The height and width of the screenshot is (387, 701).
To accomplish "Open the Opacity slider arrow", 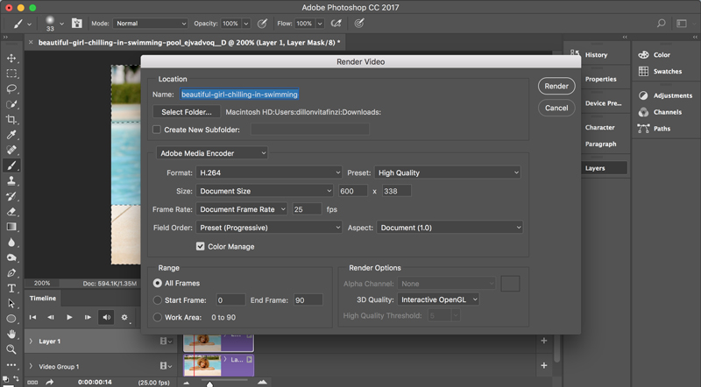I will tap(246, 24).
